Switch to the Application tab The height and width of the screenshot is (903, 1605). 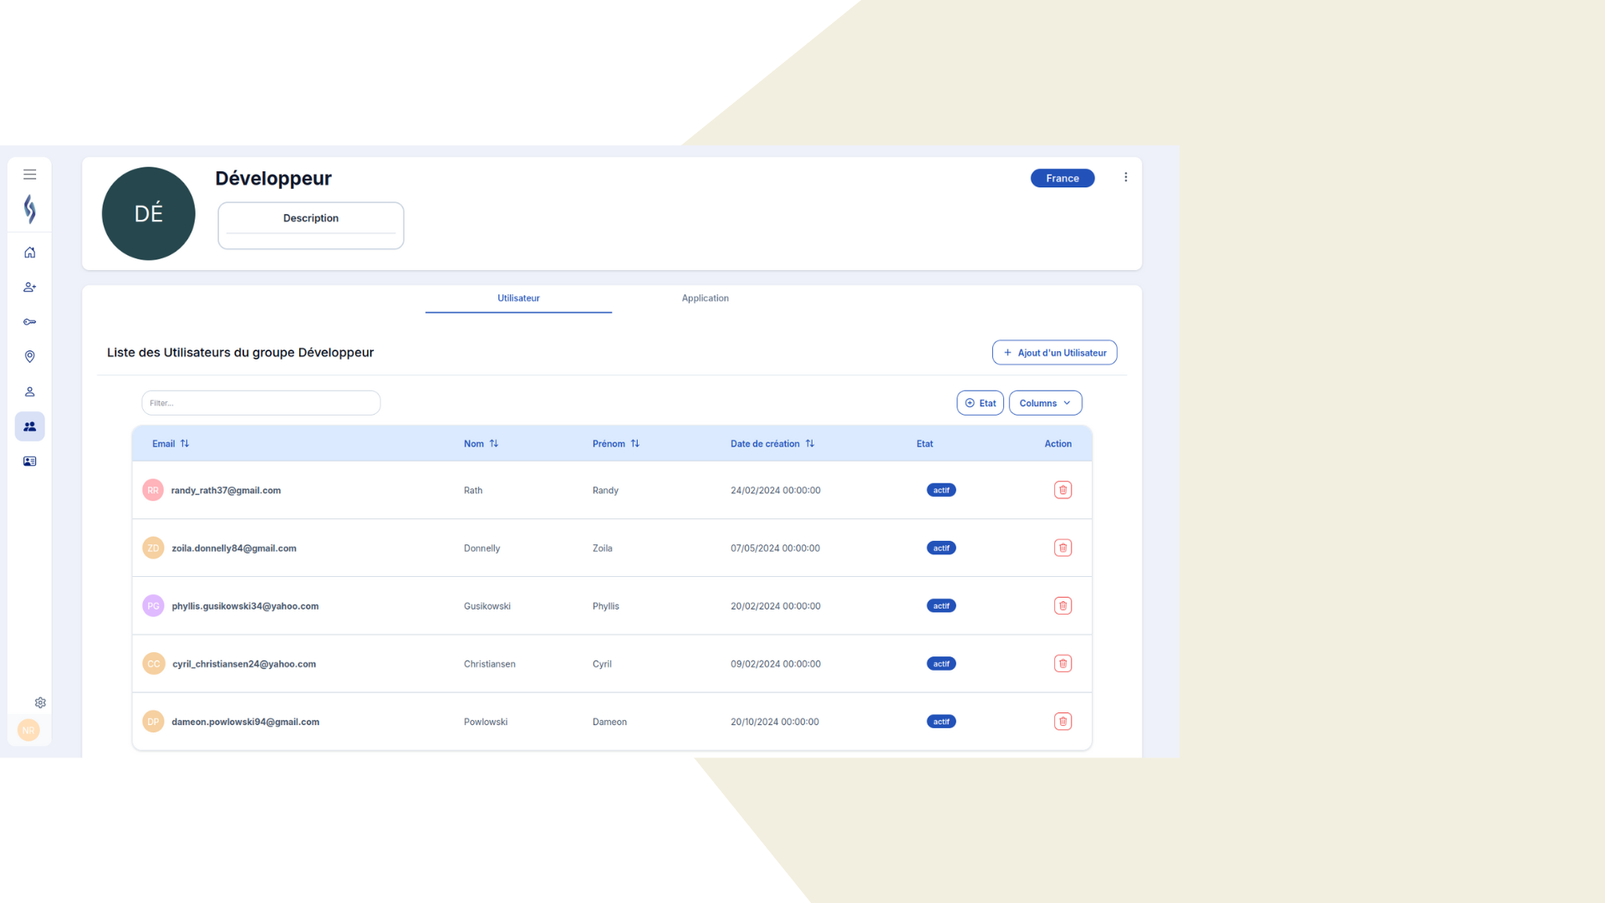pos(705,298)
